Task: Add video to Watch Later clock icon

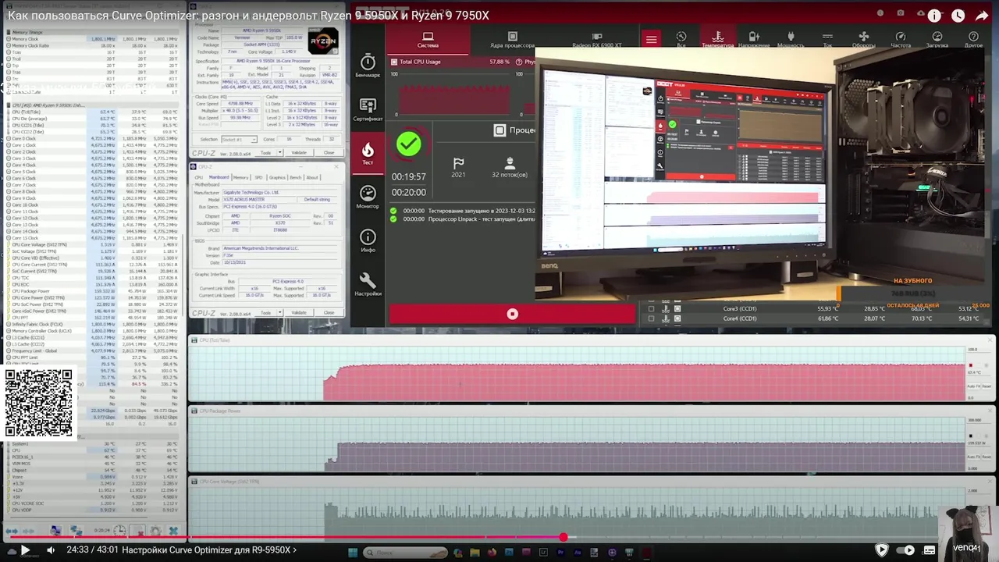Action: click(958, 16)
